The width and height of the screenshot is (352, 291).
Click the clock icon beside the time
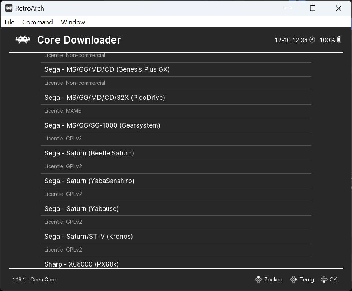coord(312,40)
